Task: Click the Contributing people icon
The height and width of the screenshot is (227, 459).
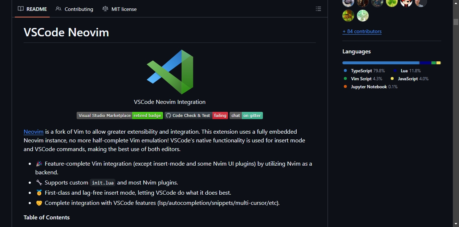Action: [58, 9]
